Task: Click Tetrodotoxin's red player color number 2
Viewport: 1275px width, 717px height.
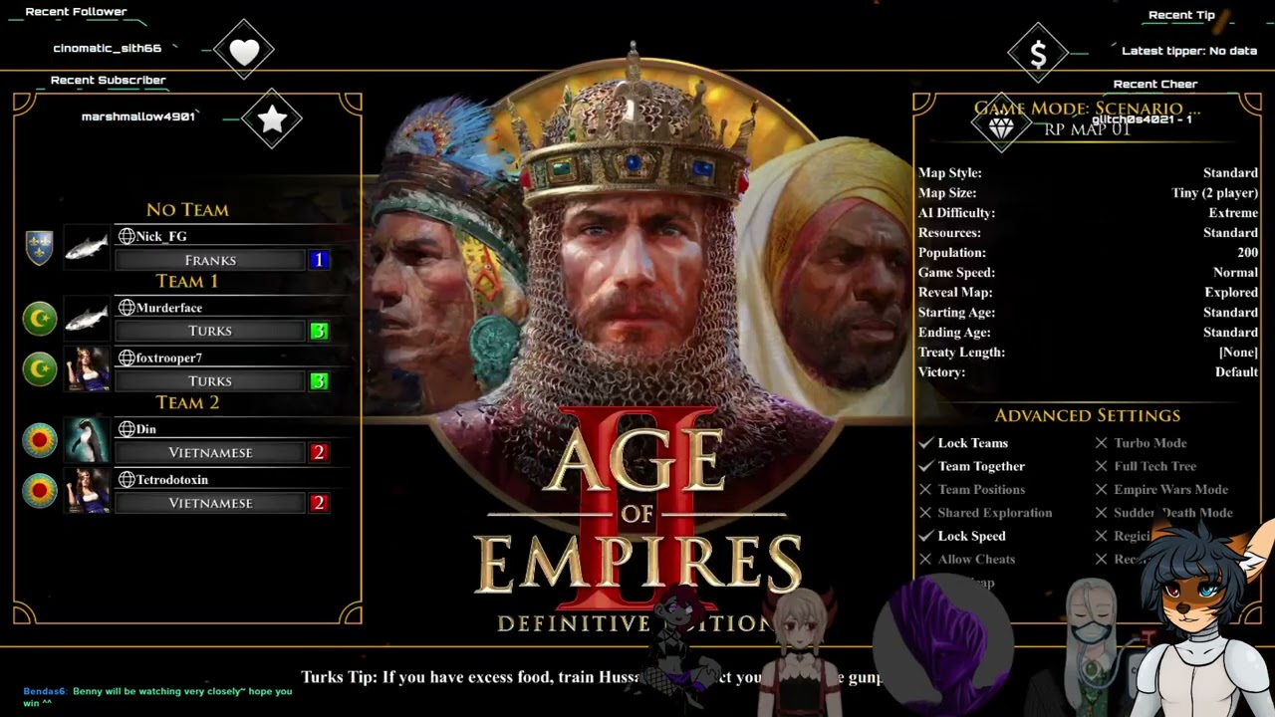Action: tap(319, 503)
